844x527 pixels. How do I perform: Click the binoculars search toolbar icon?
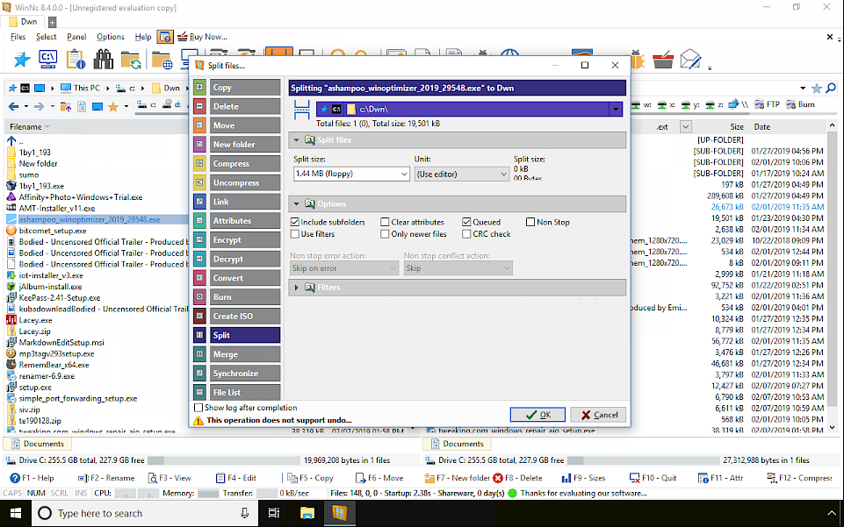click(104, 59)
